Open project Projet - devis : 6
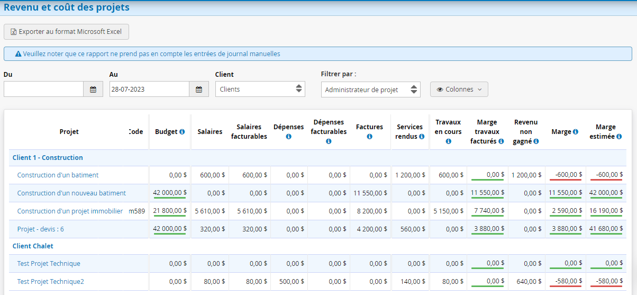 coord(41,229)
